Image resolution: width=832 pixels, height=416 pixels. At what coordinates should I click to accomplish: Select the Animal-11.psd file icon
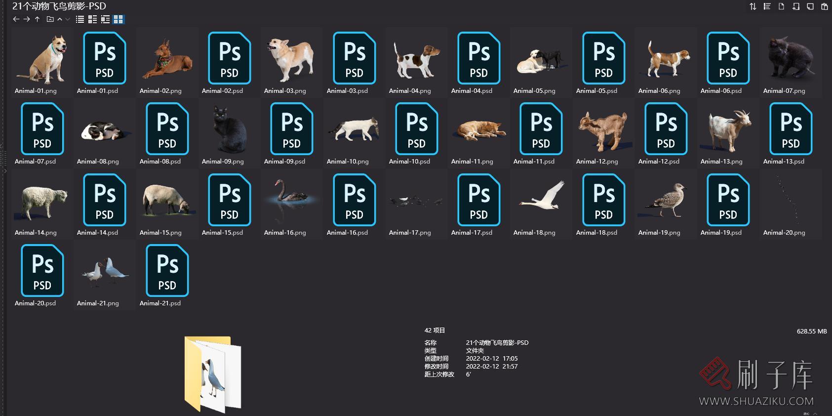click(541, 129)
